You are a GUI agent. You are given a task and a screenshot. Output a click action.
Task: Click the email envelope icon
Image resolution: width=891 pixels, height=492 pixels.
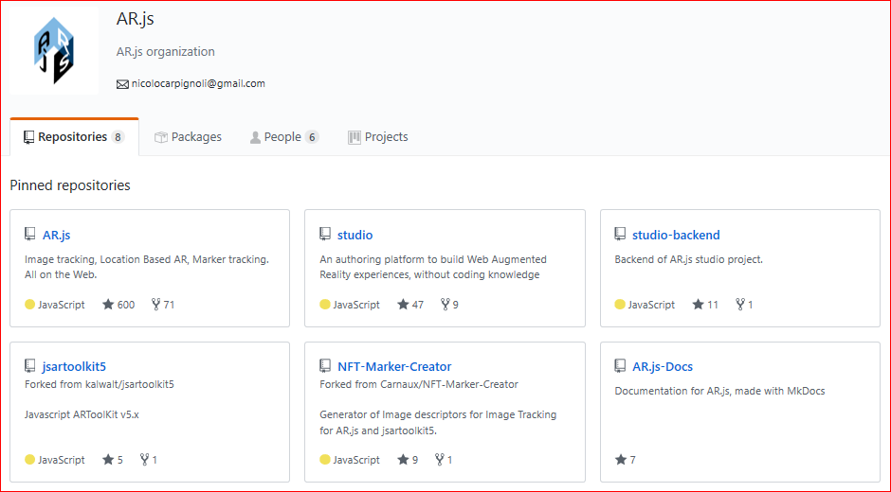pos(122,84)
